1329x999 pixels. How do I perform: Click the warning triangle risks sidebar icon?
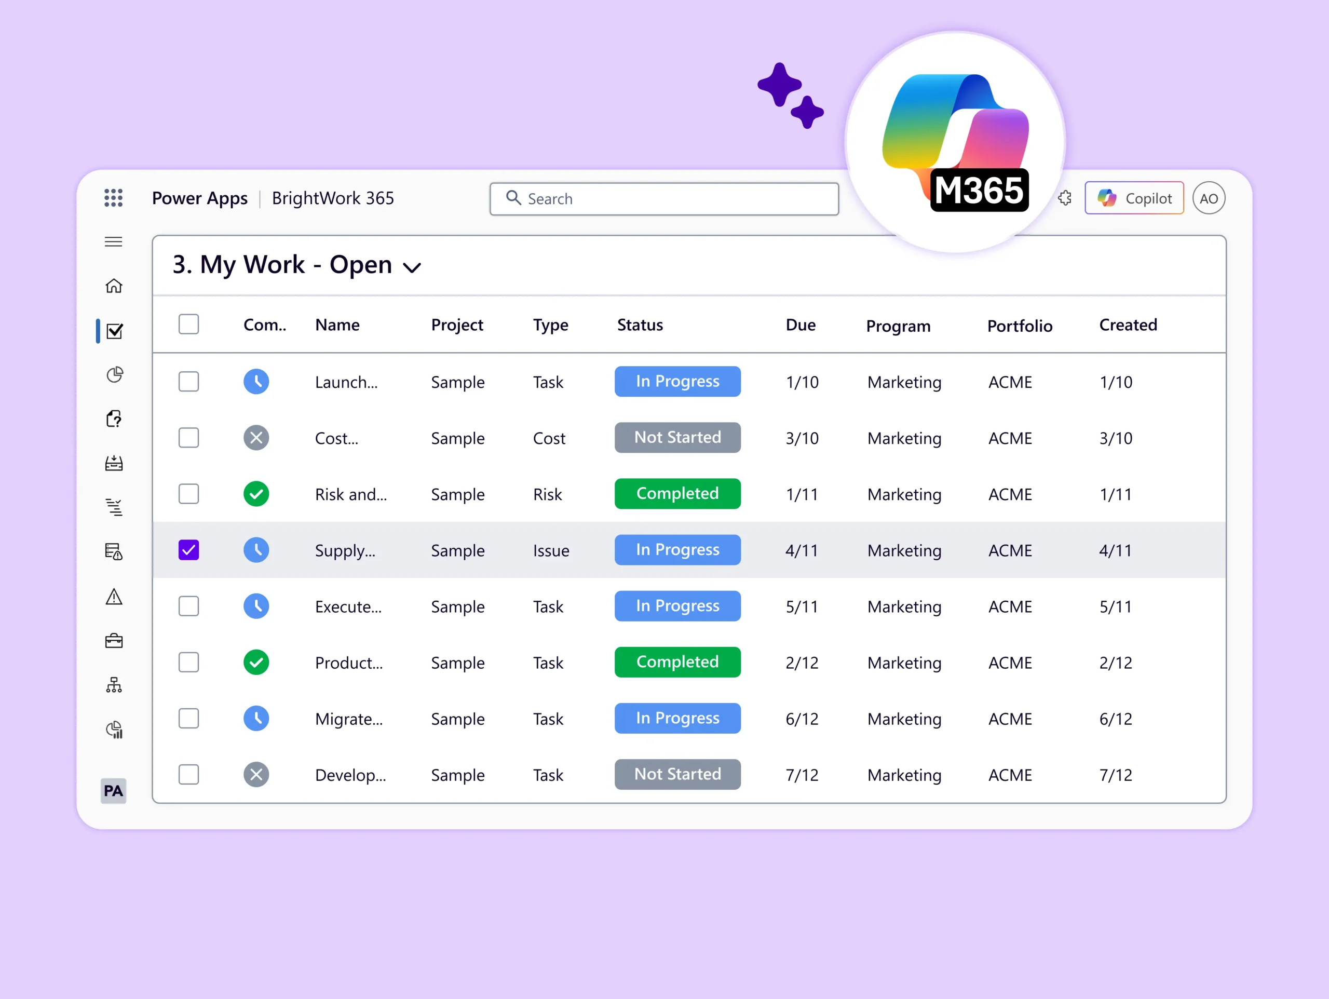click(x=114, y=597)
